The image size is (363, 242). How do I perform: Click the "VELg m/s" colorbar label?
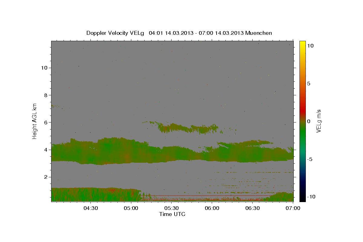click(319, 121)
